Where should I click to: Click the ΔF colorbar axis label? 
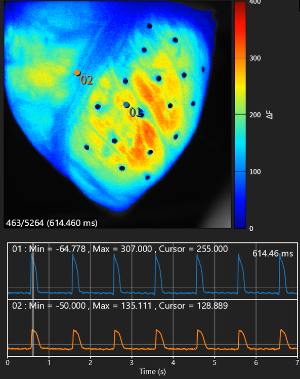click(x=270, y=115)
